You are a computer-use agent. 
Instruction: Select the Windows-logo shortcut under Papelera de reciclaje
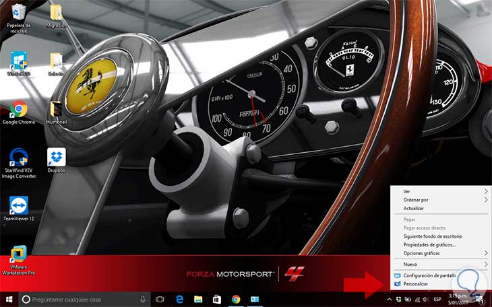click(18, 64)
